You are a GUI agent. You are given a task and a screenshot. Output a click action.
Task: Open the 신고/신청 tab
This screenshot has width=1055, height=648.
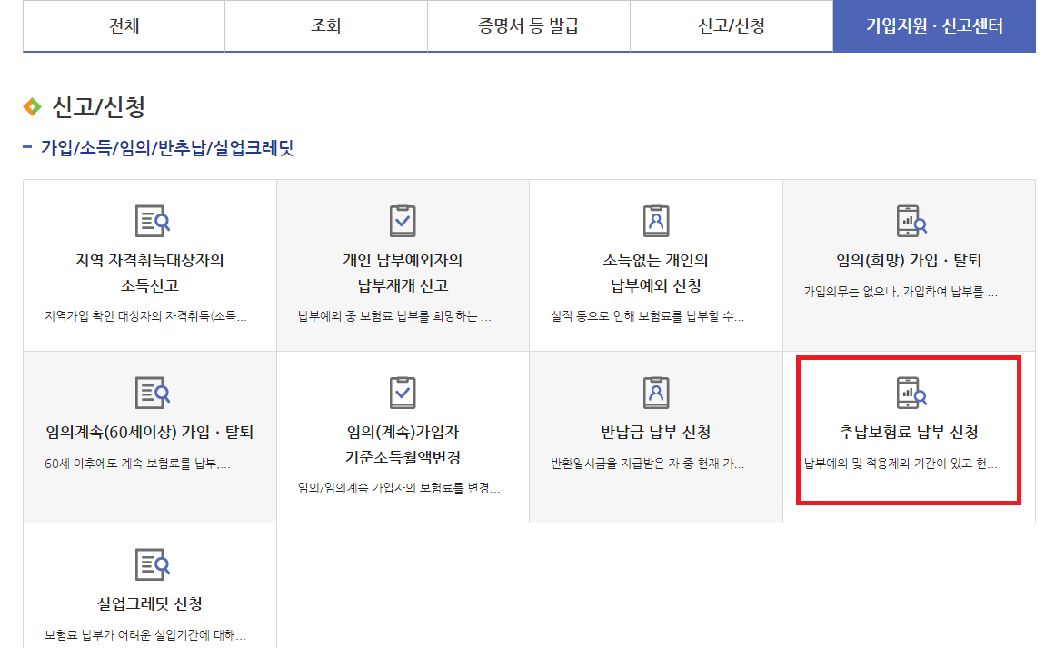point(732,26)
